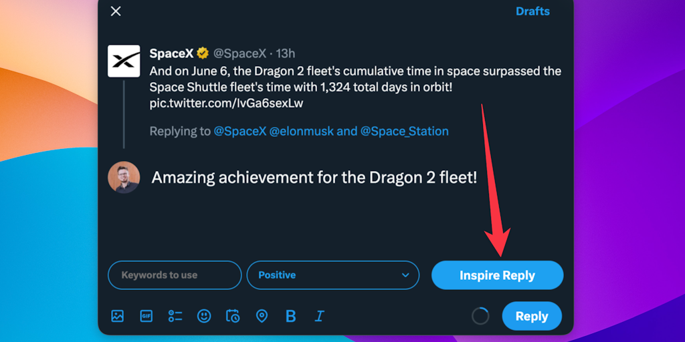Toggle italic text formatting
The width and height of the screenshot is (685, 342).
click(320, 316)
